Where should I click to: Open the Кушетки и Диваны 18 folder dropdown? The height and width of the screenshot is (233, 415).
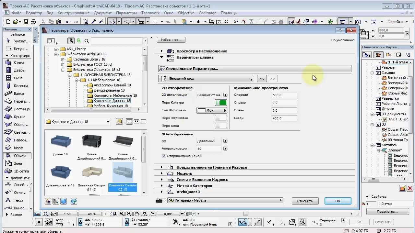tap(77, 122)
